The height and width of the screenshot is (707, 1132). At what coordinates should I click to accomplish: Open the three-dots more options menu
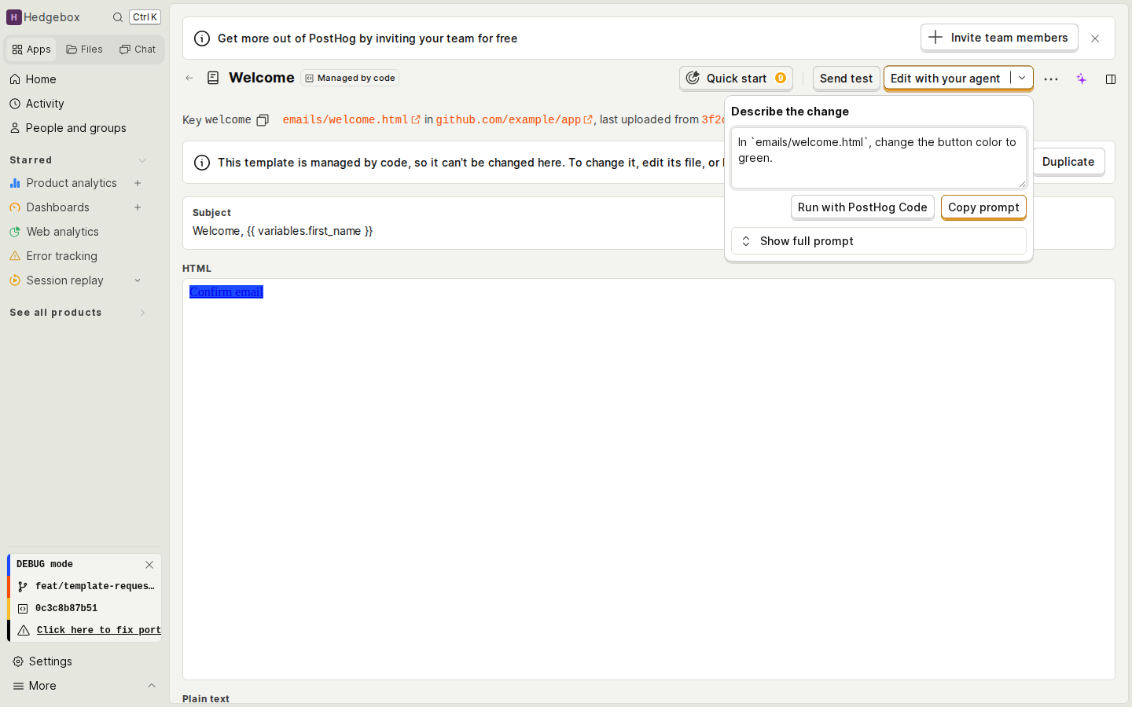pyautogui.click(x=1051, y=79)
